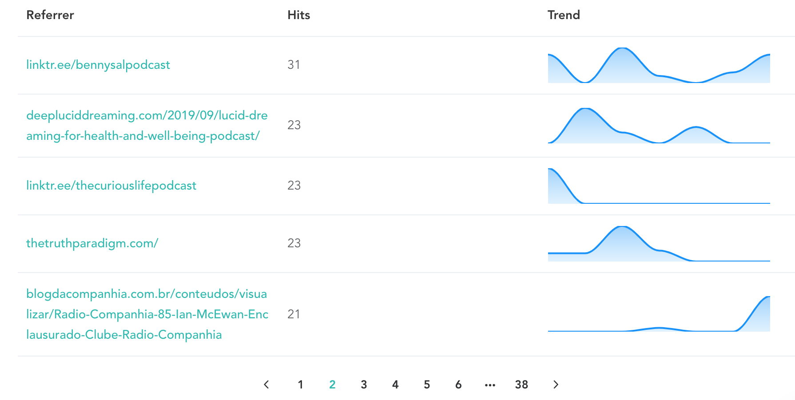Sort the table by the Hits column
The width and height of the screenshot is (795, 400).
[x=298, y=15]
